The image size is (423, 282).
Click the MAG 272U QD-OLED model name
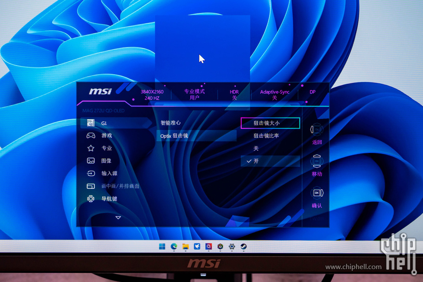pos(103,111)
